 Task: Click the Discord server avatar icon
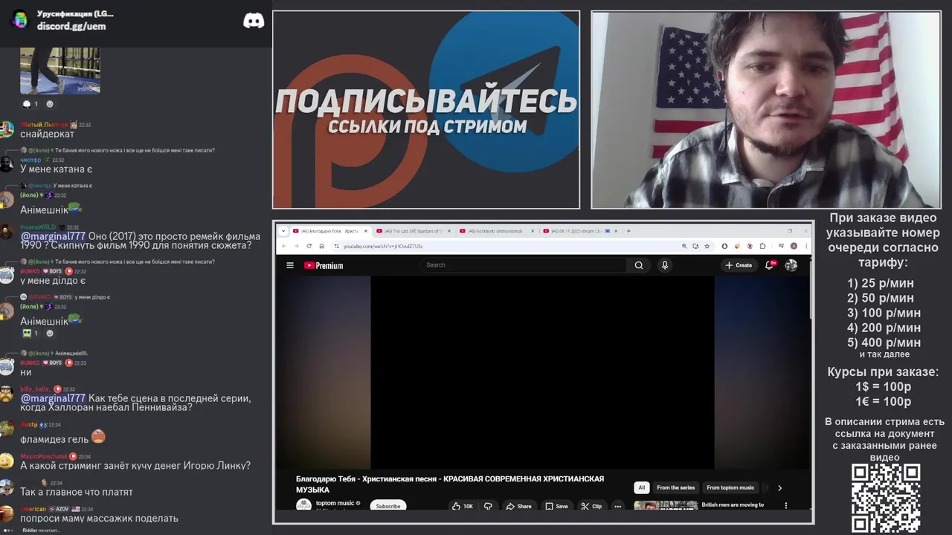point(20,19)
